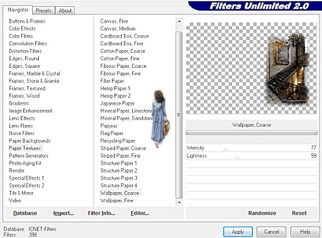The width and height of the screenshot is (322, 238).
Task: Choose Hemp Paper 1 filter
Action: pyautogui.click(x=115, y=89)
